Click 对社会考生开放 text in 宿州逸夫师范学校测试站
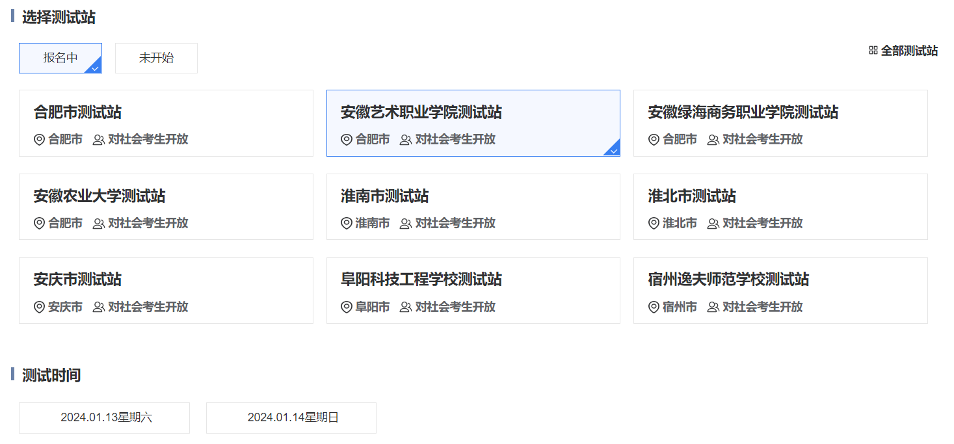The width and height of the screenshot is (954, 444). tap(762, 307)
